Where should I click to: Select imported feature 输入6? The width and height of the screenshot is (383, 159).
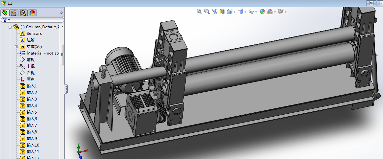pos(28,119)
